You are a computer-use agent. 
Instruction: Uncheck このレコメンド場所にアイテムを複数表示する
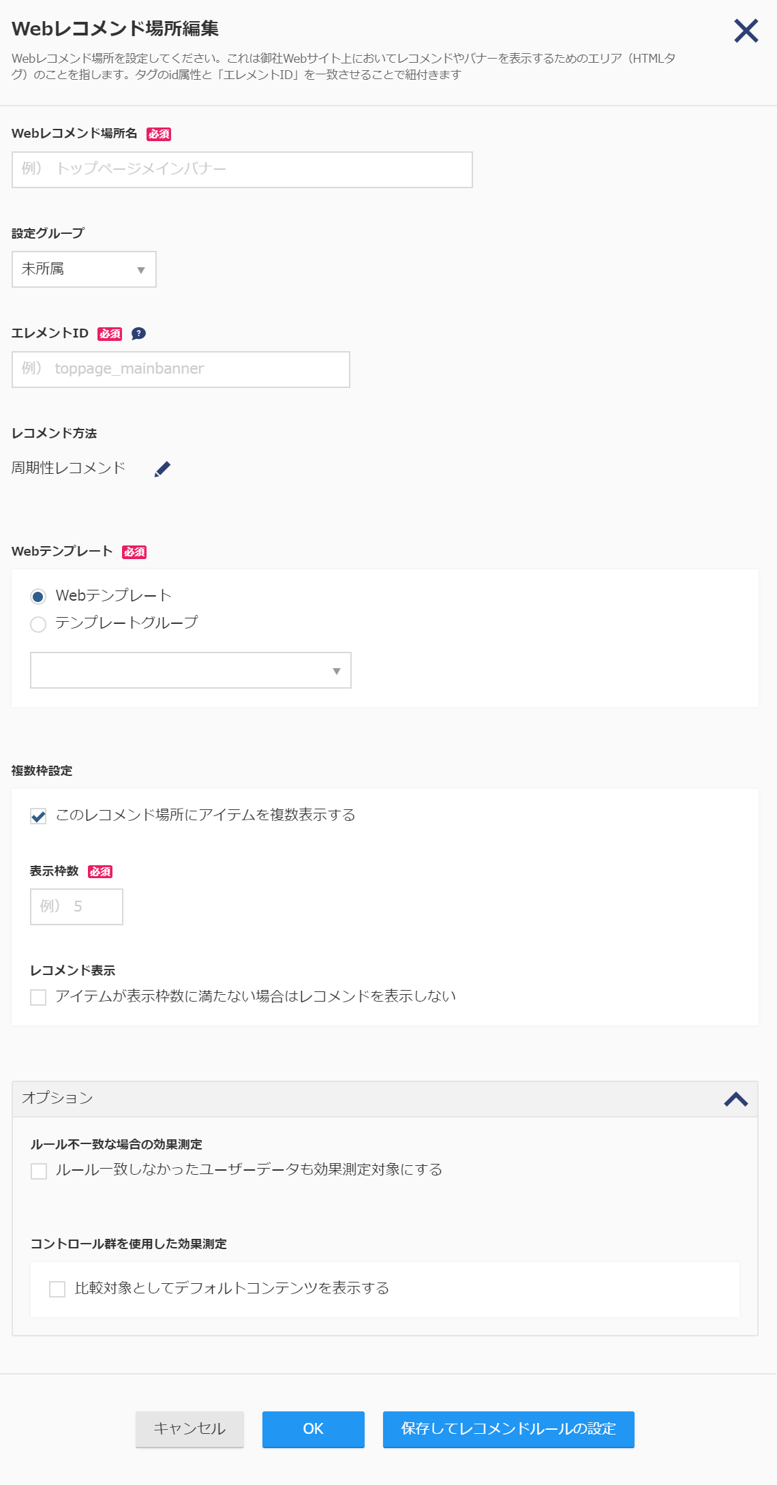tap(38, 816)
